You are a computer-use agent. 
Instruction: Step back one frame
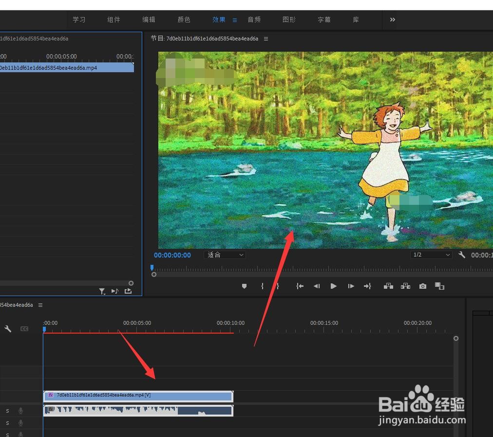317,286
